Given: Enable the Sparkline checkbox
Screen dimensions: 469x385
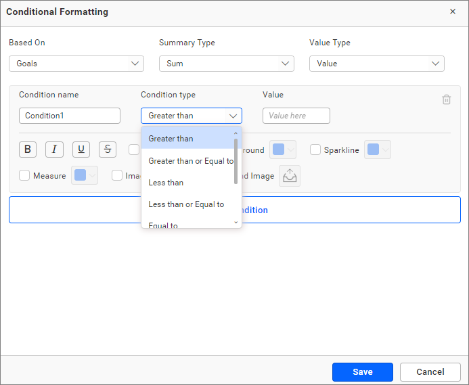Looking at the screenshot, I should pyautogui.click(x=315, y=150).
